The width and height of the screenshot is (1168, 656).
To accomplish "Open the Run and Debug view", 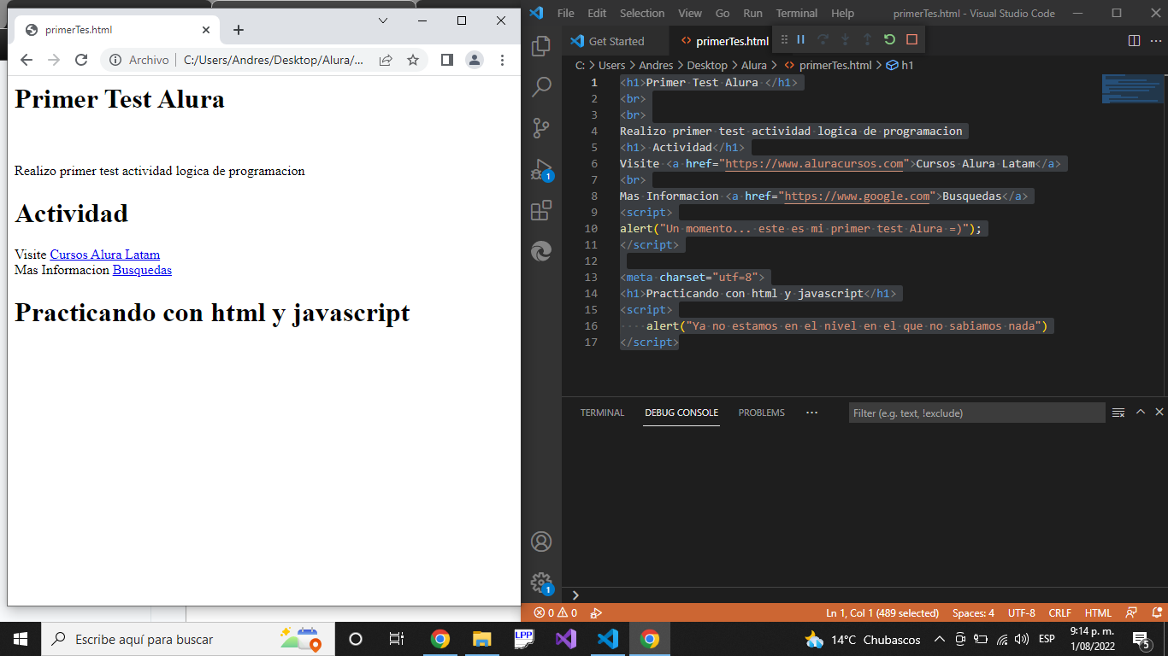I will click(x=541, y=169).
